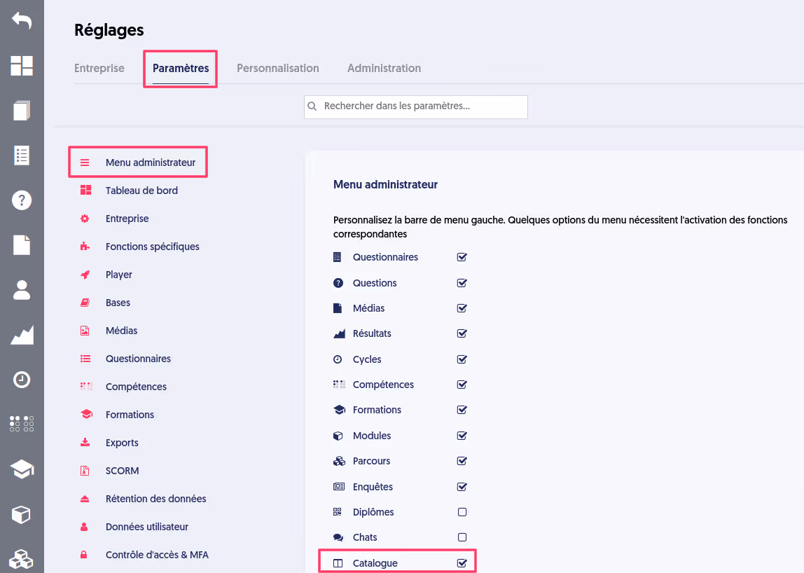
Task: Open the modules cube icon in sidebar
Action: click(x=22, y=514)
